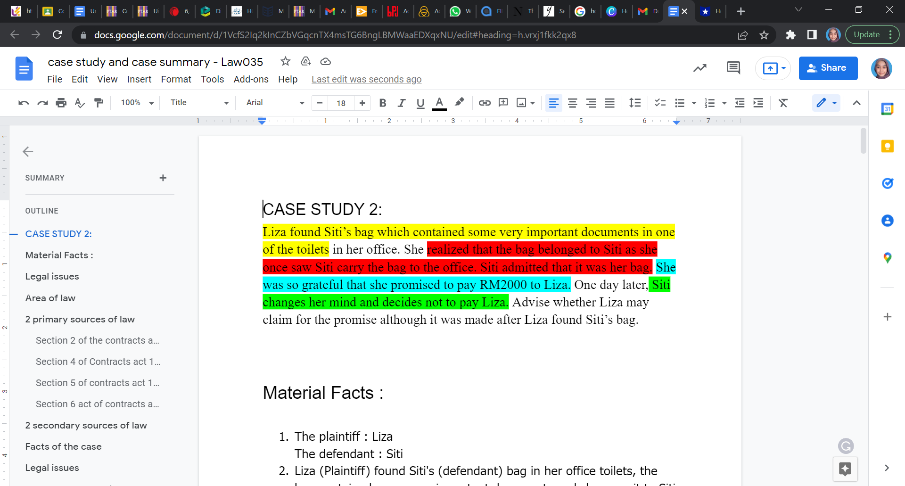Open the activity dashboard icon
The image size is (905, 486).
[x=700, y=68]
